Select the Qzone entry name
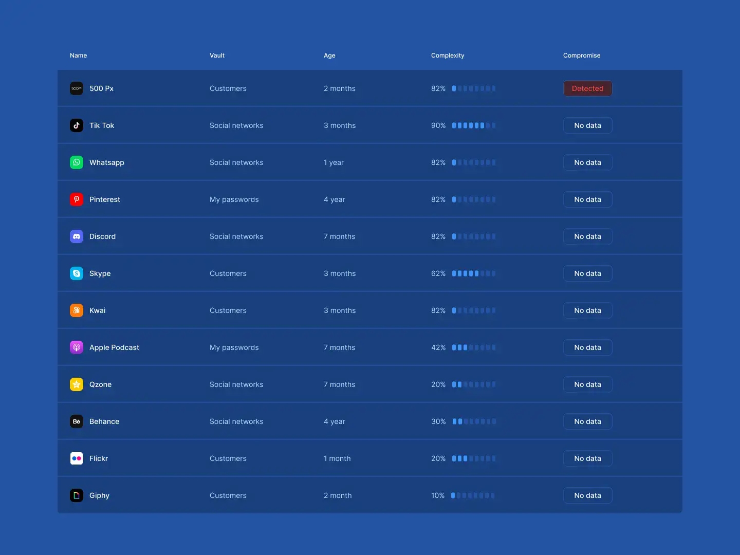The height and width of the screenshot is (555, 740). tap(100, 384)
